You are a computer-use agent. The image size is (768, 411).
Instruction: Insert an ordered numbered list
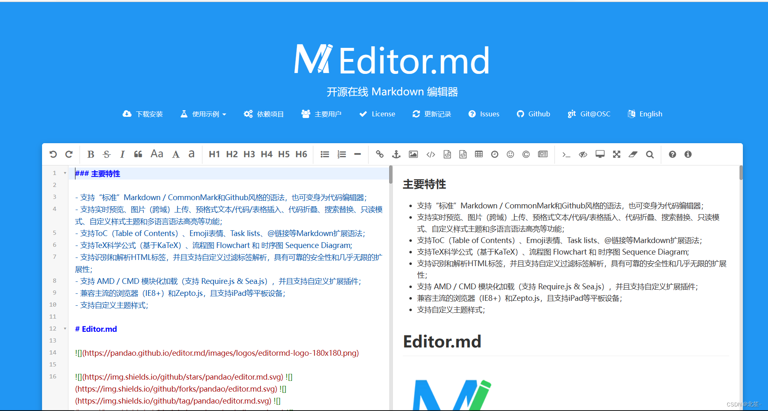(x=342, y=154)
